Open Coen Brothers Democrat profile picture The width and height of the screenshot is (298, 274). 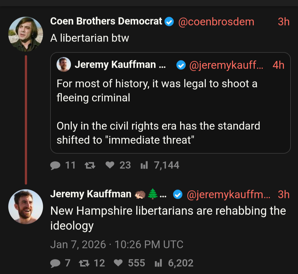point(26,34)
